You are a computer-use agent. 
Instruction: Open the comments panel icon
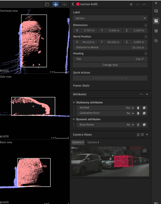click(x=156, y=11)
